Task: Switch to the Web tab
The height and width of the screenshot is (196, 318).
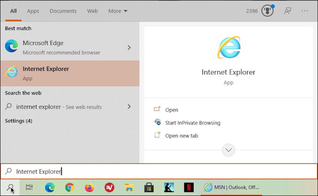Action: (x=92, y=11)
